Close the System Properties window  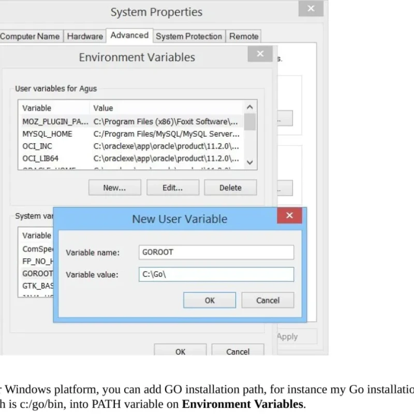tap(310, 9)
